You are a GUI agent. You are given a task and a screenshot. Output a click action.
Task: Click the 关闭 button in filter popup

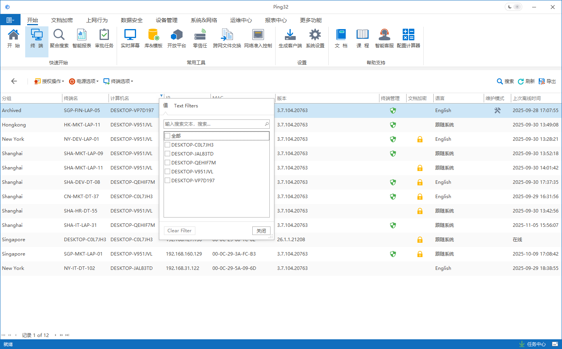(261, 231)
